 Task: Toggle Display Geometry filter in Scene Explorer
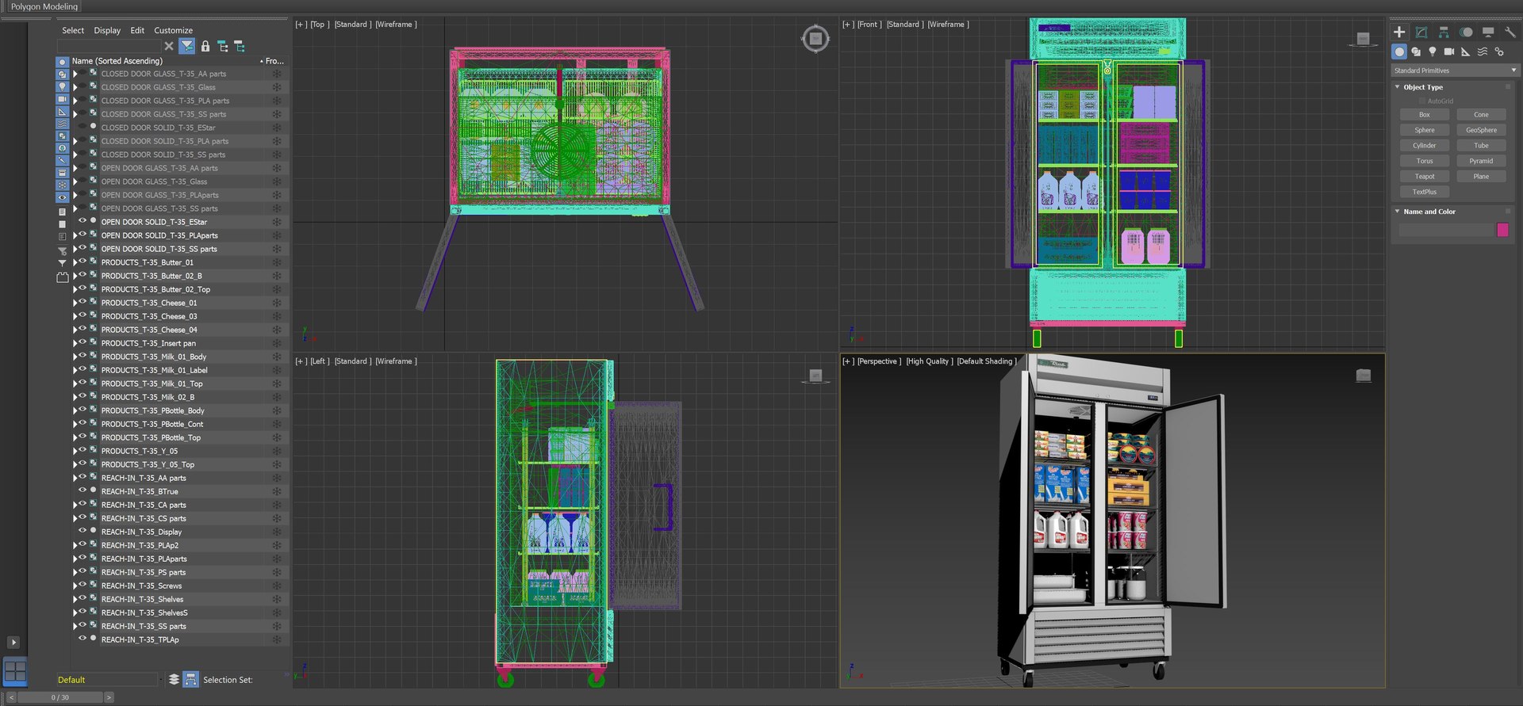63,62
